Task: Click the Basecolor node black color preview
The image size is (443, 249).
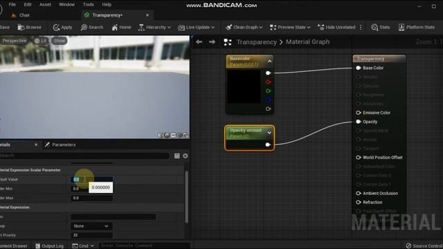Action: tap(244, 86)
